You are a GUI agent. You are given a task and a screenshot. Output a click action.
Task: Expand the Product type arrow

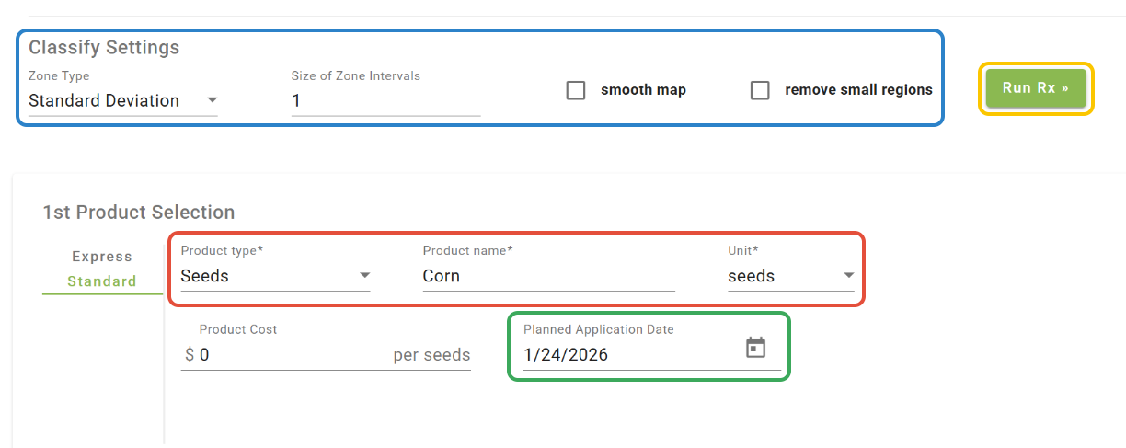[x=364, y=276]
